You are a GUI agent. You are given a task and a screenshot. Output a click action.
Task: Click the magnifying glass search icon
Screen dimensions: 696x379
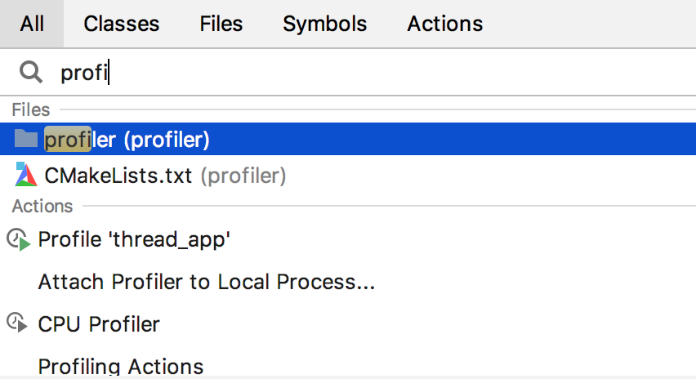[31, 73]
